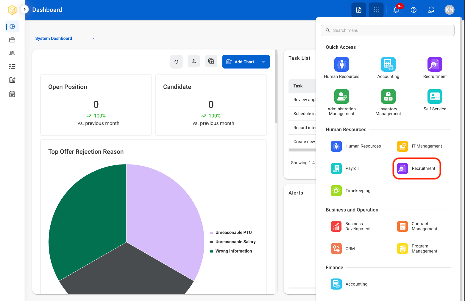Select Recruitment under Human Resources section

click(416, 168)
